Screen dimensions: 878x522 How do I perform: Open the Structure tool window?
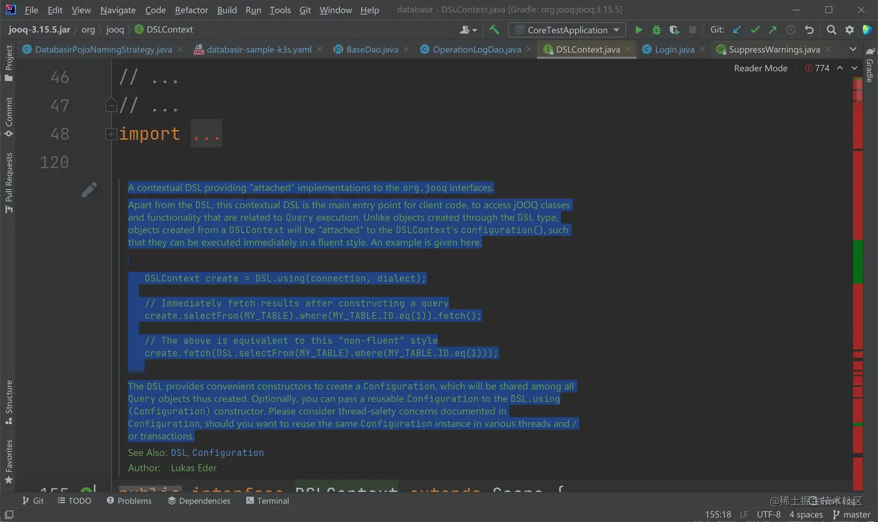tap(9, 402)
